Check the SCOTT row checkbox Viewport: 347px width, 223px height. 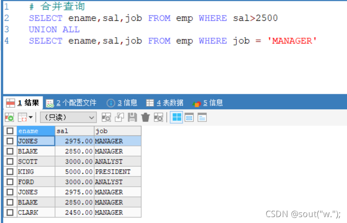click(10, 161)
